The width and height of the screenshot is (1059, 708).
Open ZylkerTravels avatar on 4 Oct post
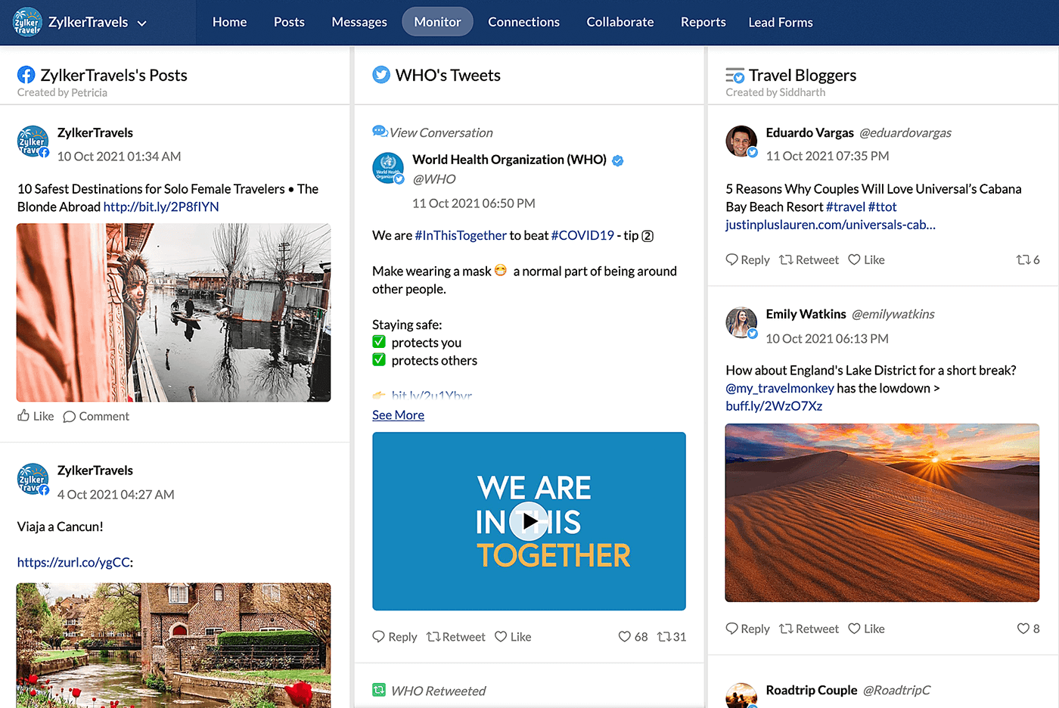click(x=33, y=480)
